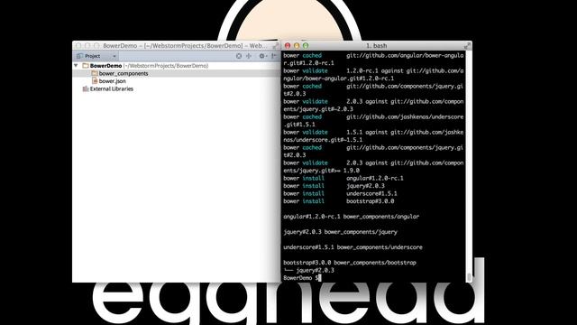Close the bash terminal with red button
The image size is (577, 325).
click(288, 46)
